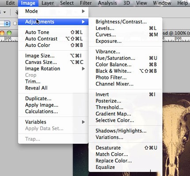Viewport: 190px width, 176px height.
Task: Open Levels adjustment
Action: coord(125,28)
